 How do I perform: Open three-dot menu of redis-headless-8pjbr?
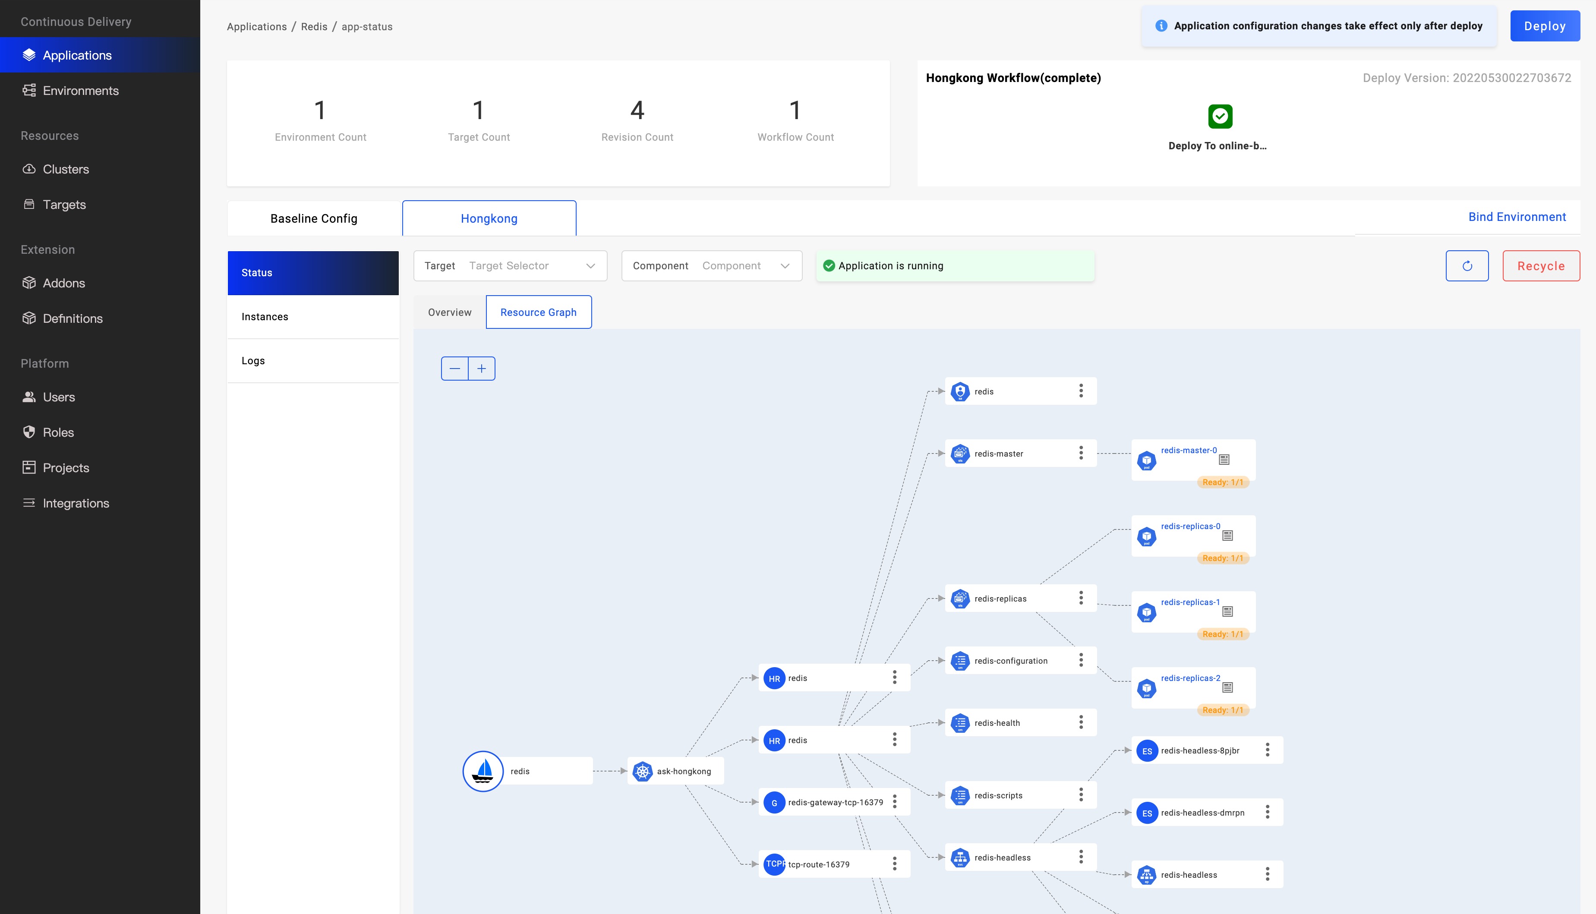(1267, 750)
